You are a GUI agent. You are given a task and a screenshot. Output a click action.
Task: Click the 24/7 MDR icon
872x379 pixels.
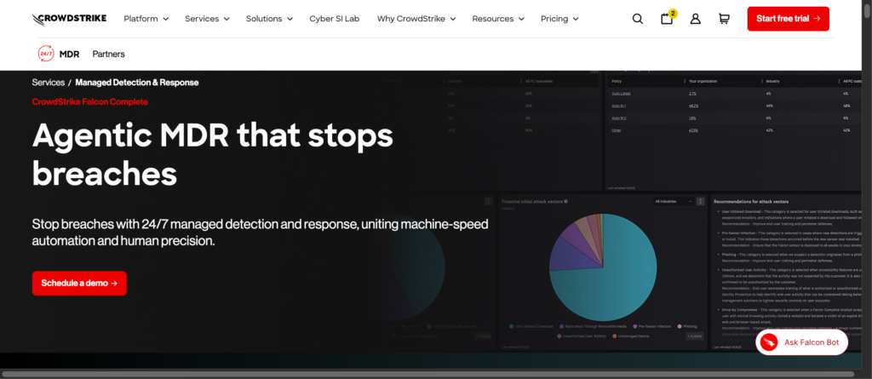pyautogui.click(x=46, y=54)
